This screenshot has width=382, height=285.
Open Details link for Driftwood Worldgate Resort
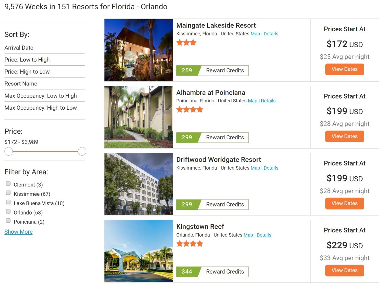coord(271,168)
